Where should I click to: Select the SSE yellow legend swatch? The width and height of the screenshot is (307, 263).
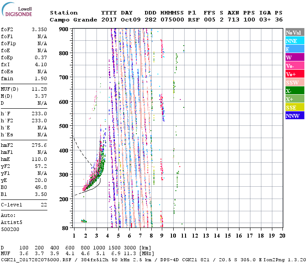coord(294,107)
